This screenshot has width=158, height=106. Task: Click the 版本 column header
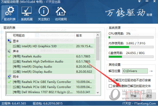click(85, 36)
